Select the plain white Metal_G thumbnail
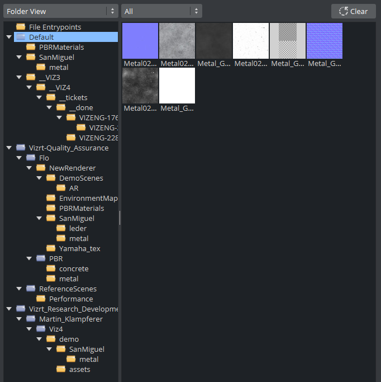 (x=177, y=86)
